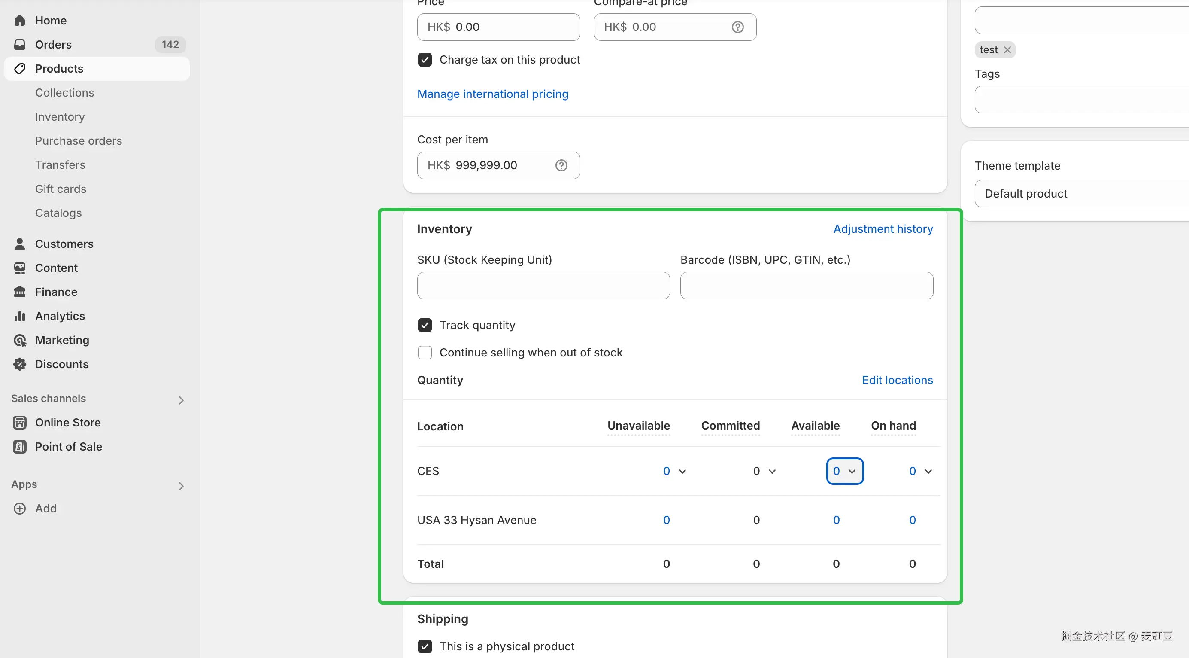Click the Discounts badge icon
Image resolution: width=1189 pixels, height=658 pixels.
19,364
